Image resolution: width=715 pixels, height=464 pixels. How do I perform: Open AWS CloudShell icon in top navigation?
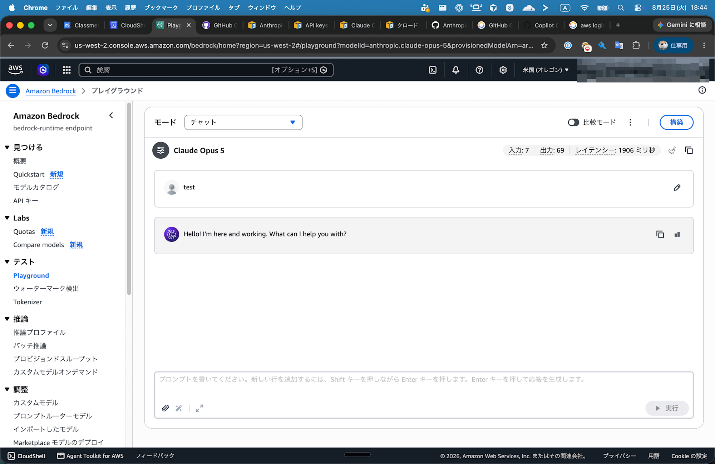tap(433, 70)
